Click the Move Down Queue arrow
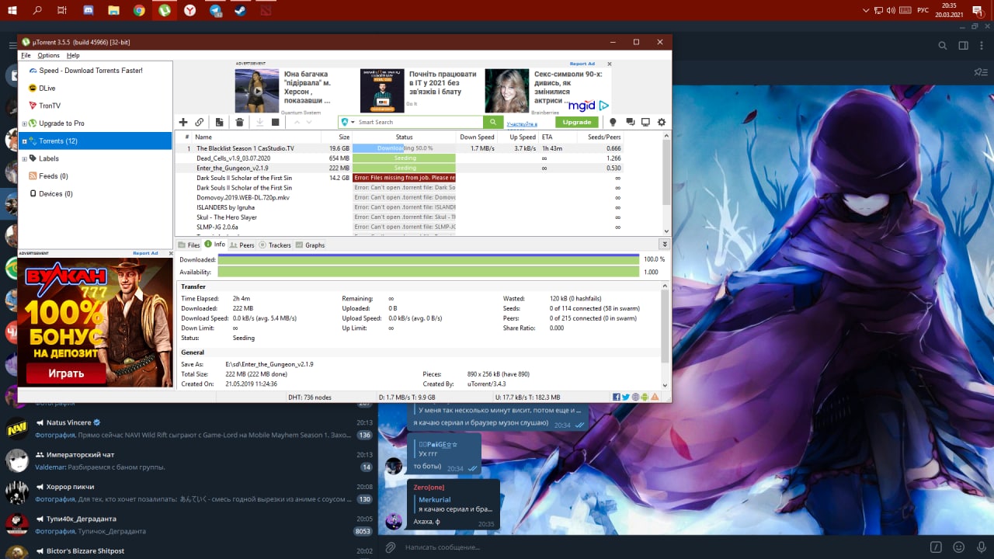Image resolution: width=994 pixels, height=559 pixels. (x=309, y=122)
